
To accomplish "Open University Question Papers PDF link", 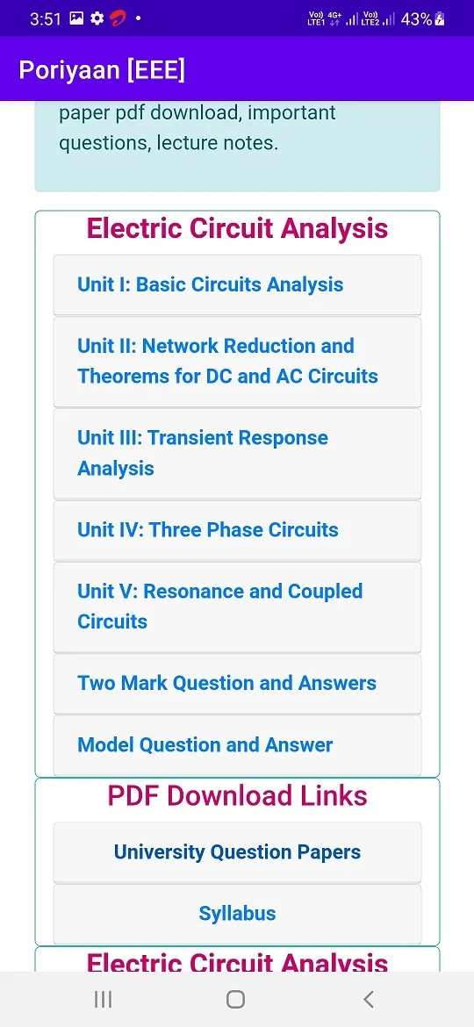I will click(x=237, y=852).
